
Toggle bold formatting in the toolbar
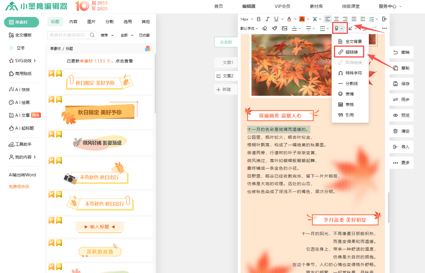(259, 19)
